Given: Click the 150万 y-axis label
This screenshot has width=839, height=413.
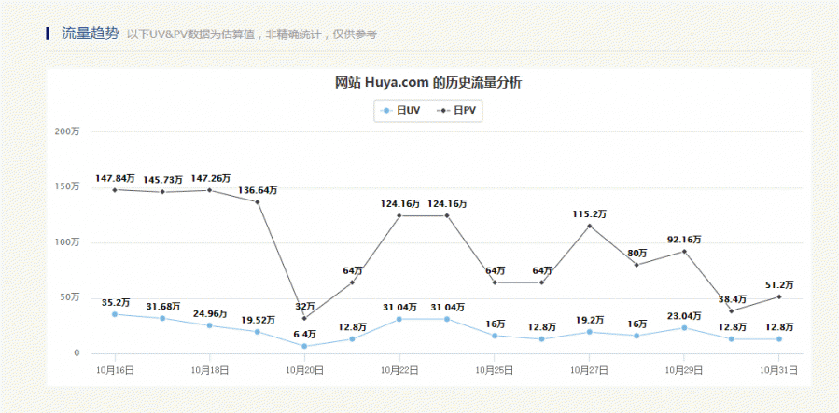Looking at the screenshot, I should (67, 187).
